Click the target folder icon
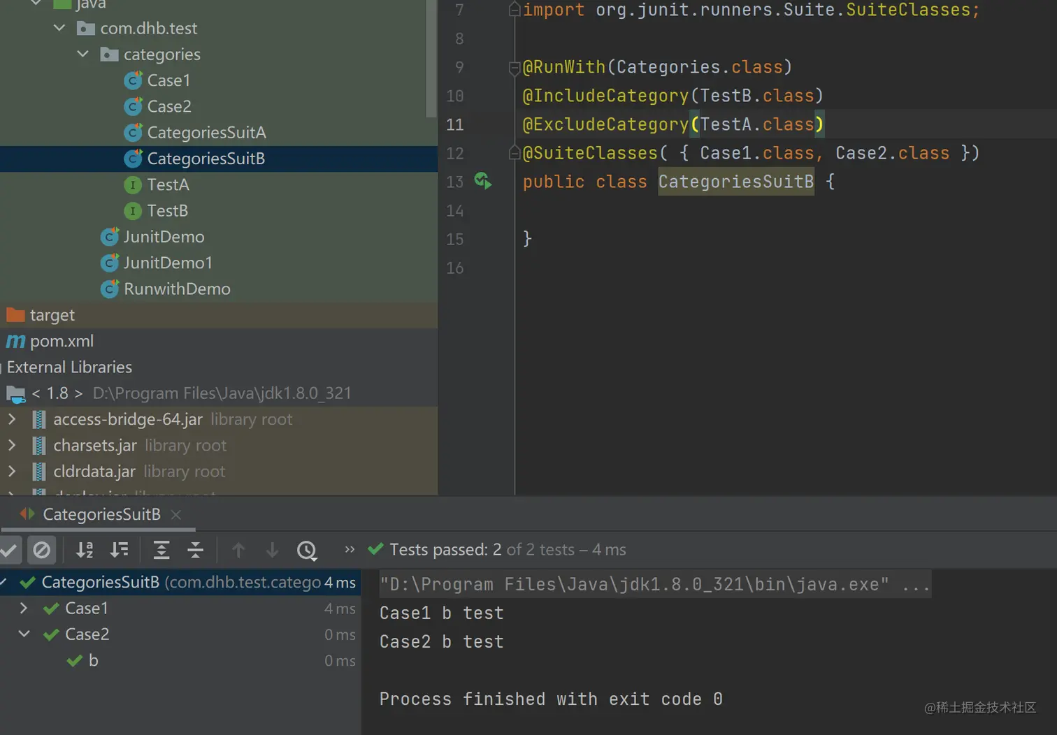 15,315
